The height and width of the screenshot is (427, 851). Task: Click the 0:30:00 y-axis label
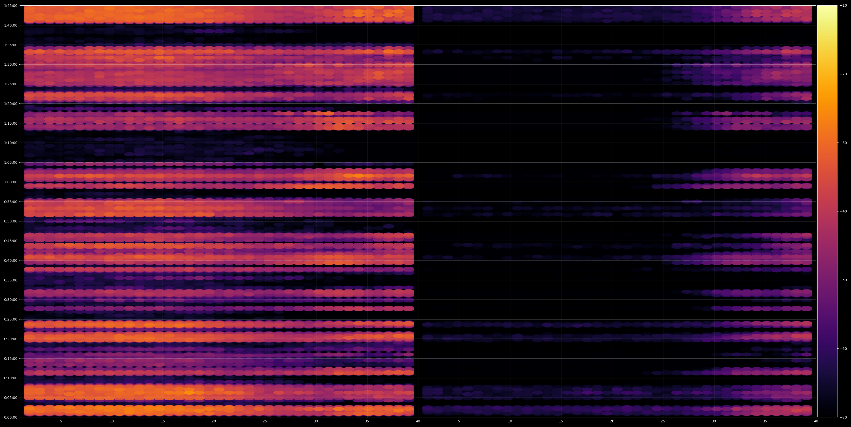tap(10, 300)
